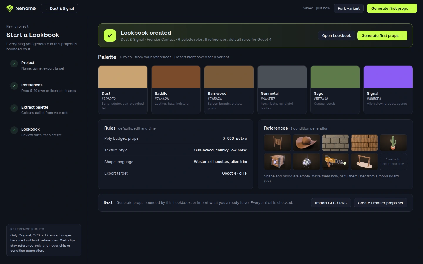Click the Project step check icon
This screenshot has height=264, width=423.
click(14, 64)
